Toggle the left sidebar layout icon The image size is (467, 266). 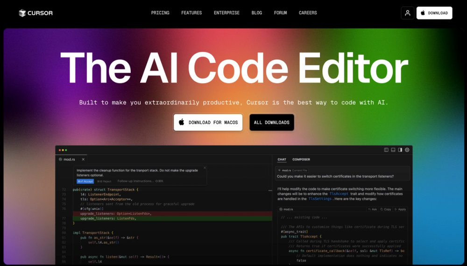[386, 150]
